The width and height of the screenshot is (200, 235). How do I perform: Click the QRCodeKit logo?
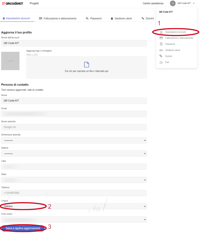13,3
